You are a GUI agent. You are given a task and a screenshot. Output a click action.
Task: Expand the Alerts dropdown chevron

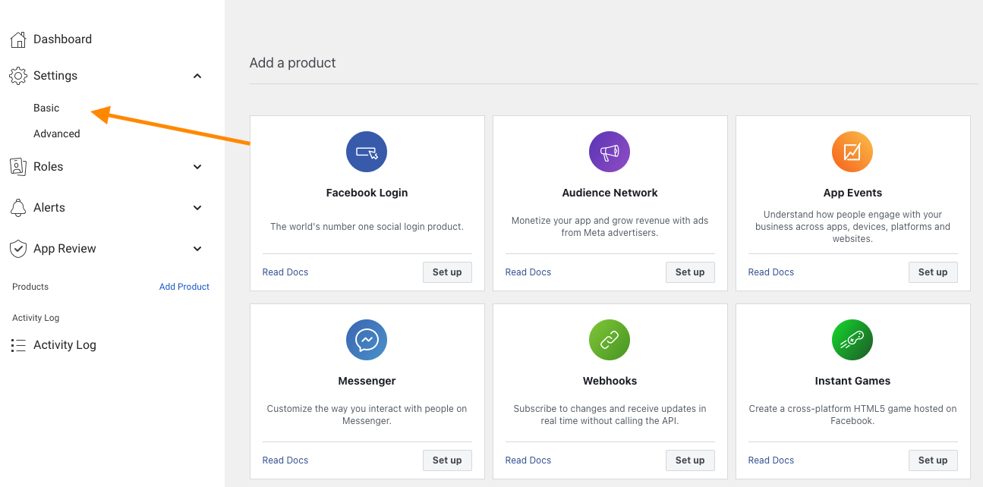tap(197, 208)
